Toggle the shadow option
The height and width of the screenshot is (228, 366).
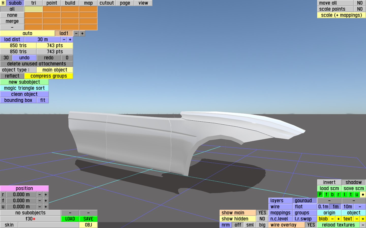[354, 182]
